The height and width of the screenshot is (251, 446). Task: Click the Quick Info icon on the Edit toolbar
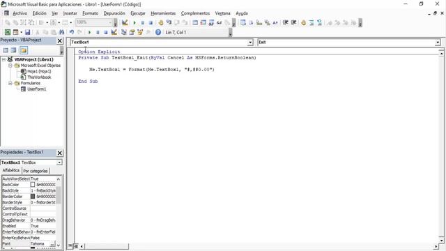tap(259, 22)
